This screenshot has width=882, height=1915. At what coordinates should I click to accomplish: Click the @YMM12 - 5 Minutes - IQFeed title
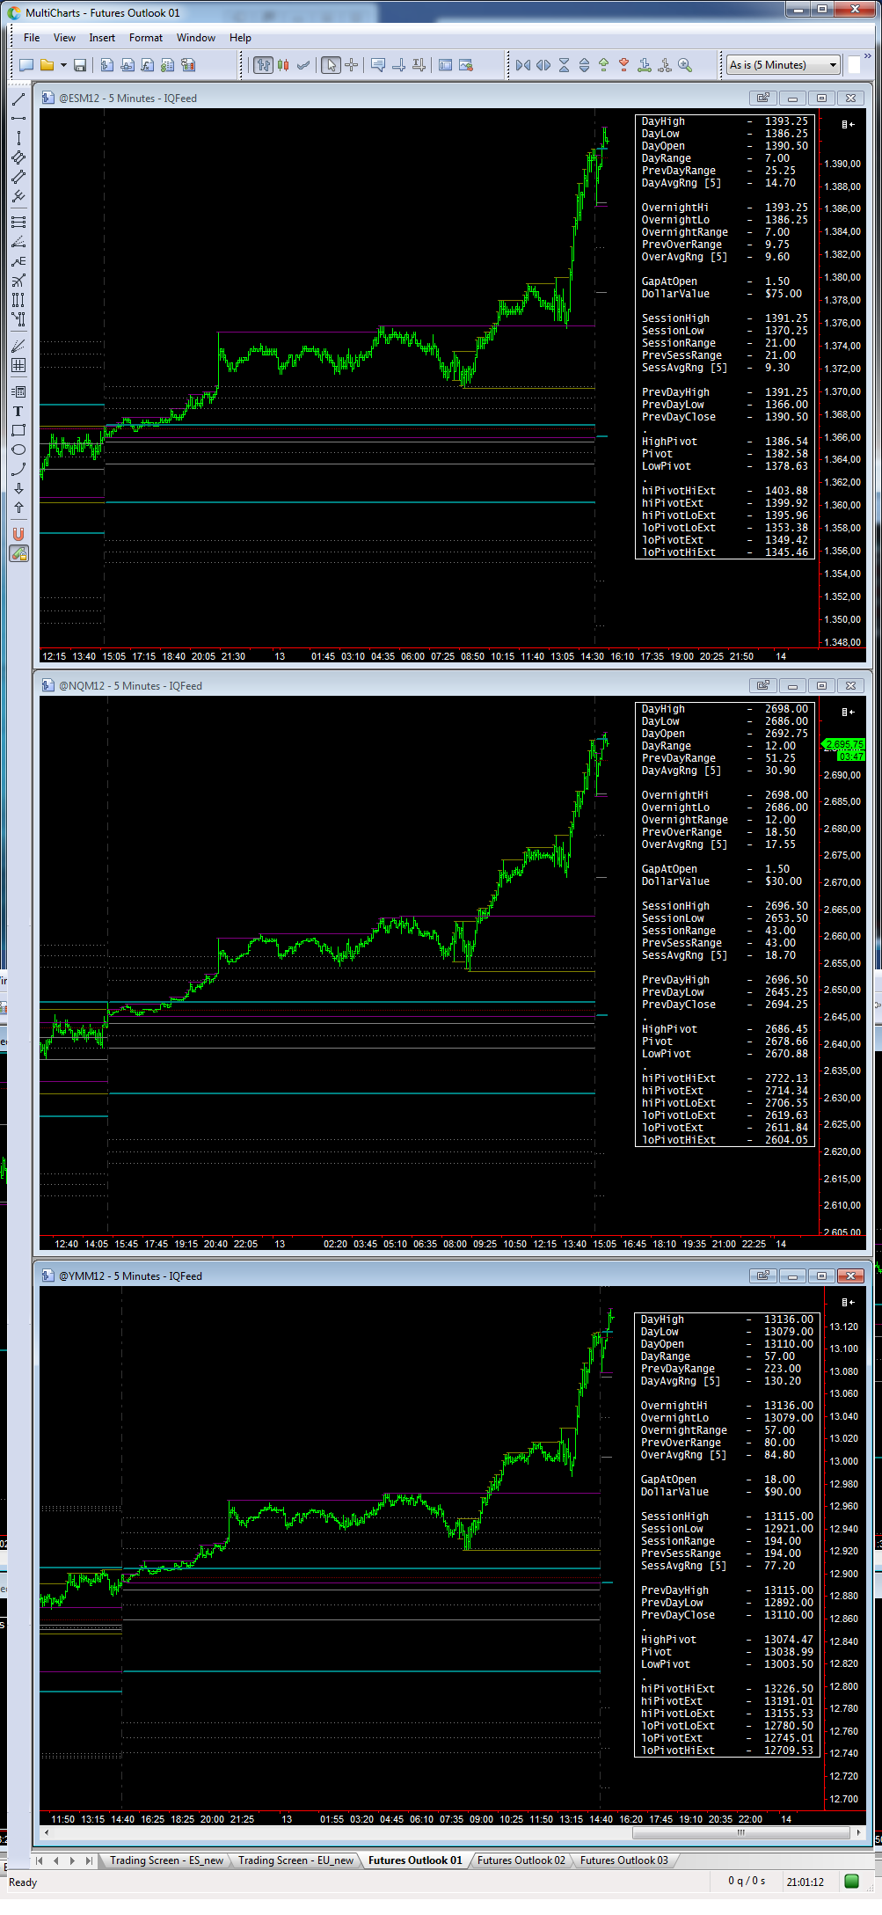point(130,1276)
